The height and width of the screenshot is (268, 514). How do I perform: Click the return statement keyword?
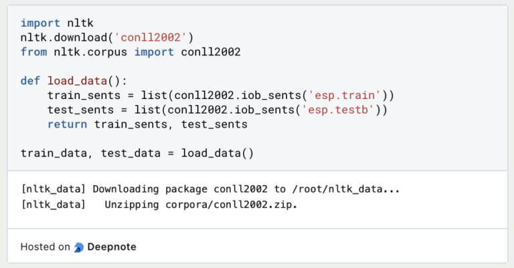[67, 124]
